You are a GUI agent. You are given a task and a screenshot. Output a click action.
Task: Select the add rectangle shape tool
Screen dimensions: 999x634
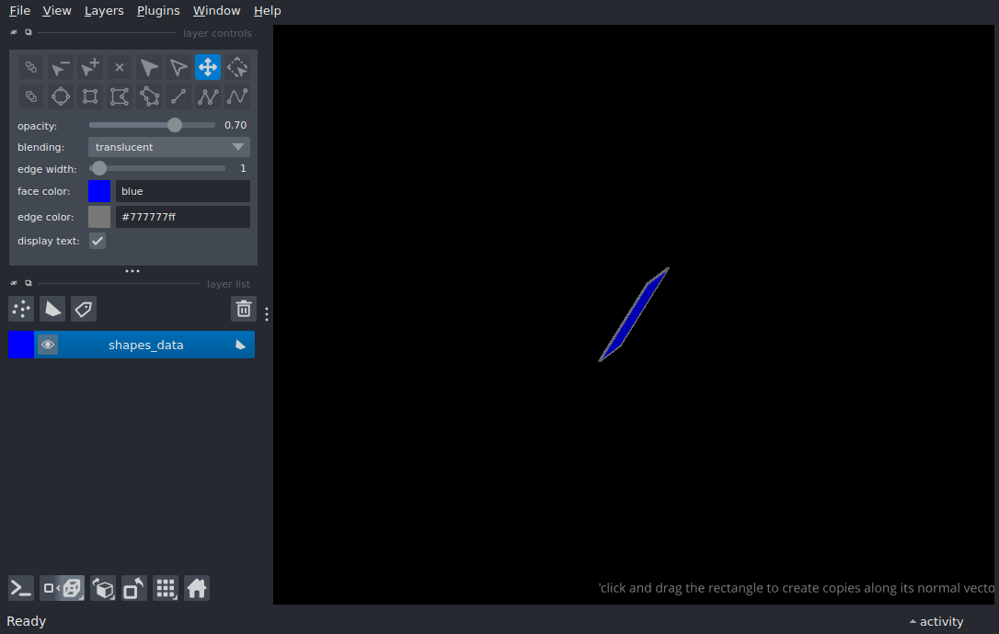(x=90, y=96)
